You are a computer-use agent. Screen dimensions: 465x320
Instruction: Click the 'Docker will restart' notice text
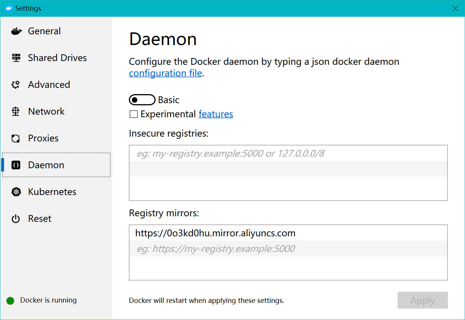(x=206, y=300)
